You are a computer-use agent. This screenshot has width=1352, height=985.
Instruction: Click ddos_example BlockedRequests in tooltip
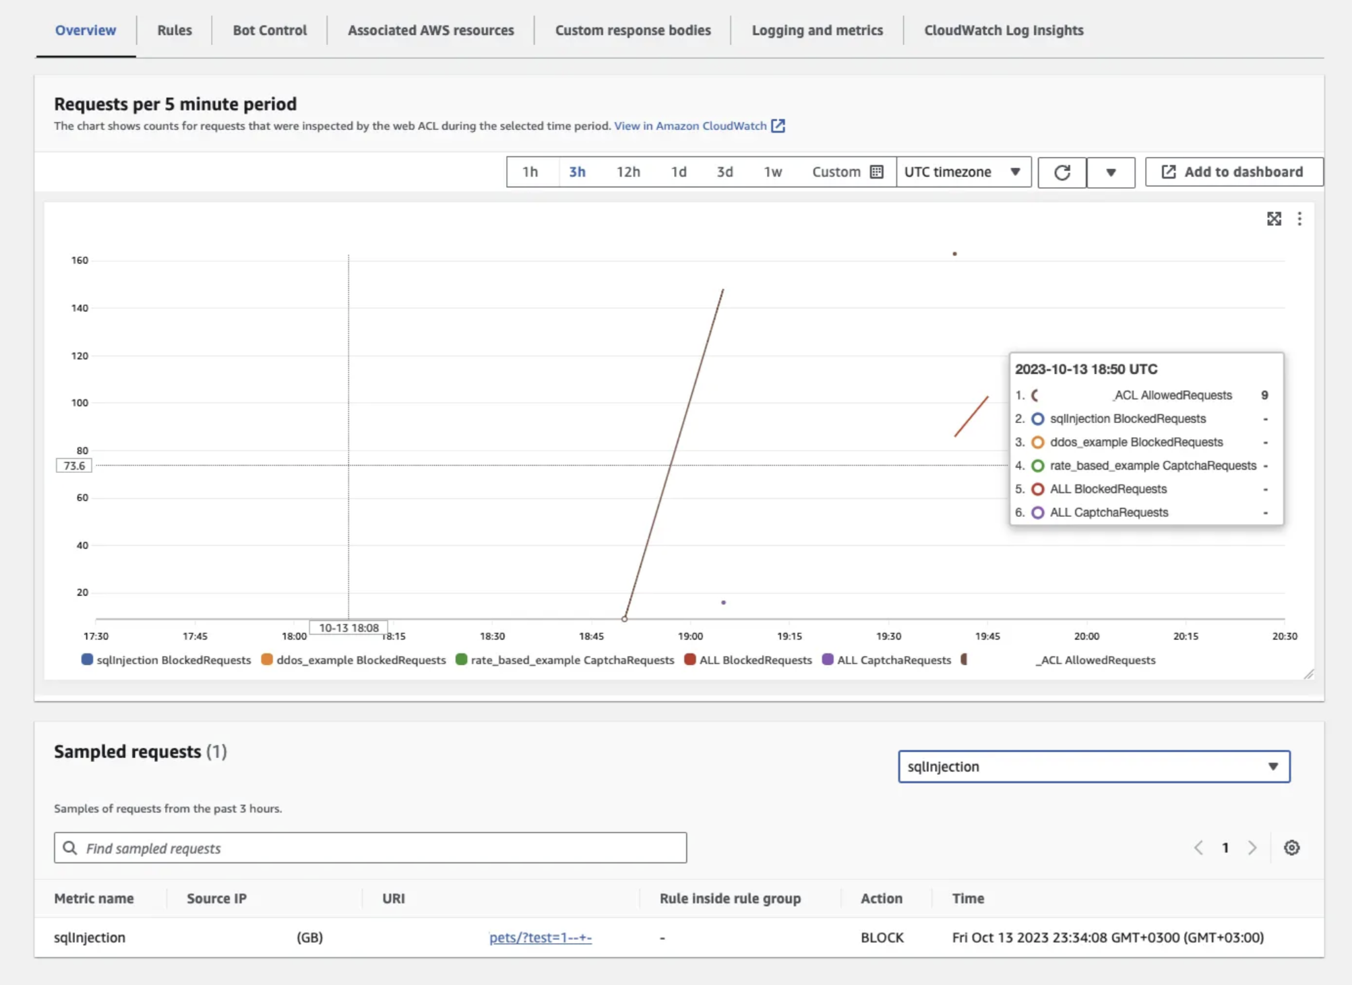tap(1136, 442)
